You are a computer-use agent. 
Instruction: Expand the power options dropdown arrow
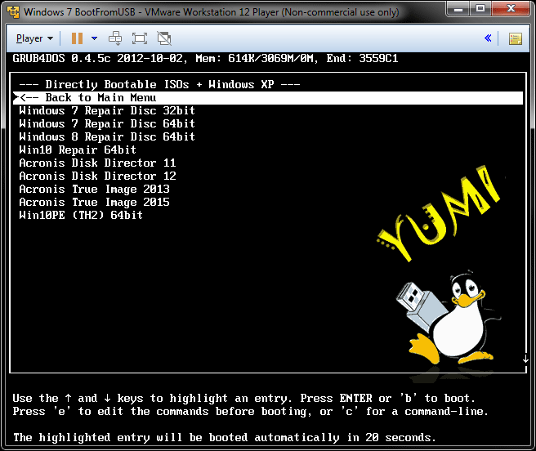click(x=94, y=38)
